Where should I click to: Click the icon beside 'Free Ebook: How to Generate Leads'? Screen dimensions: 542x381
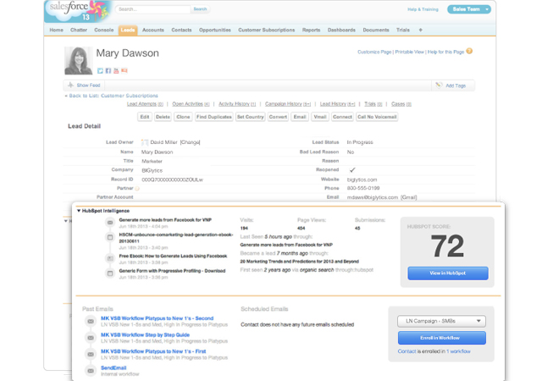pos(110,258)
